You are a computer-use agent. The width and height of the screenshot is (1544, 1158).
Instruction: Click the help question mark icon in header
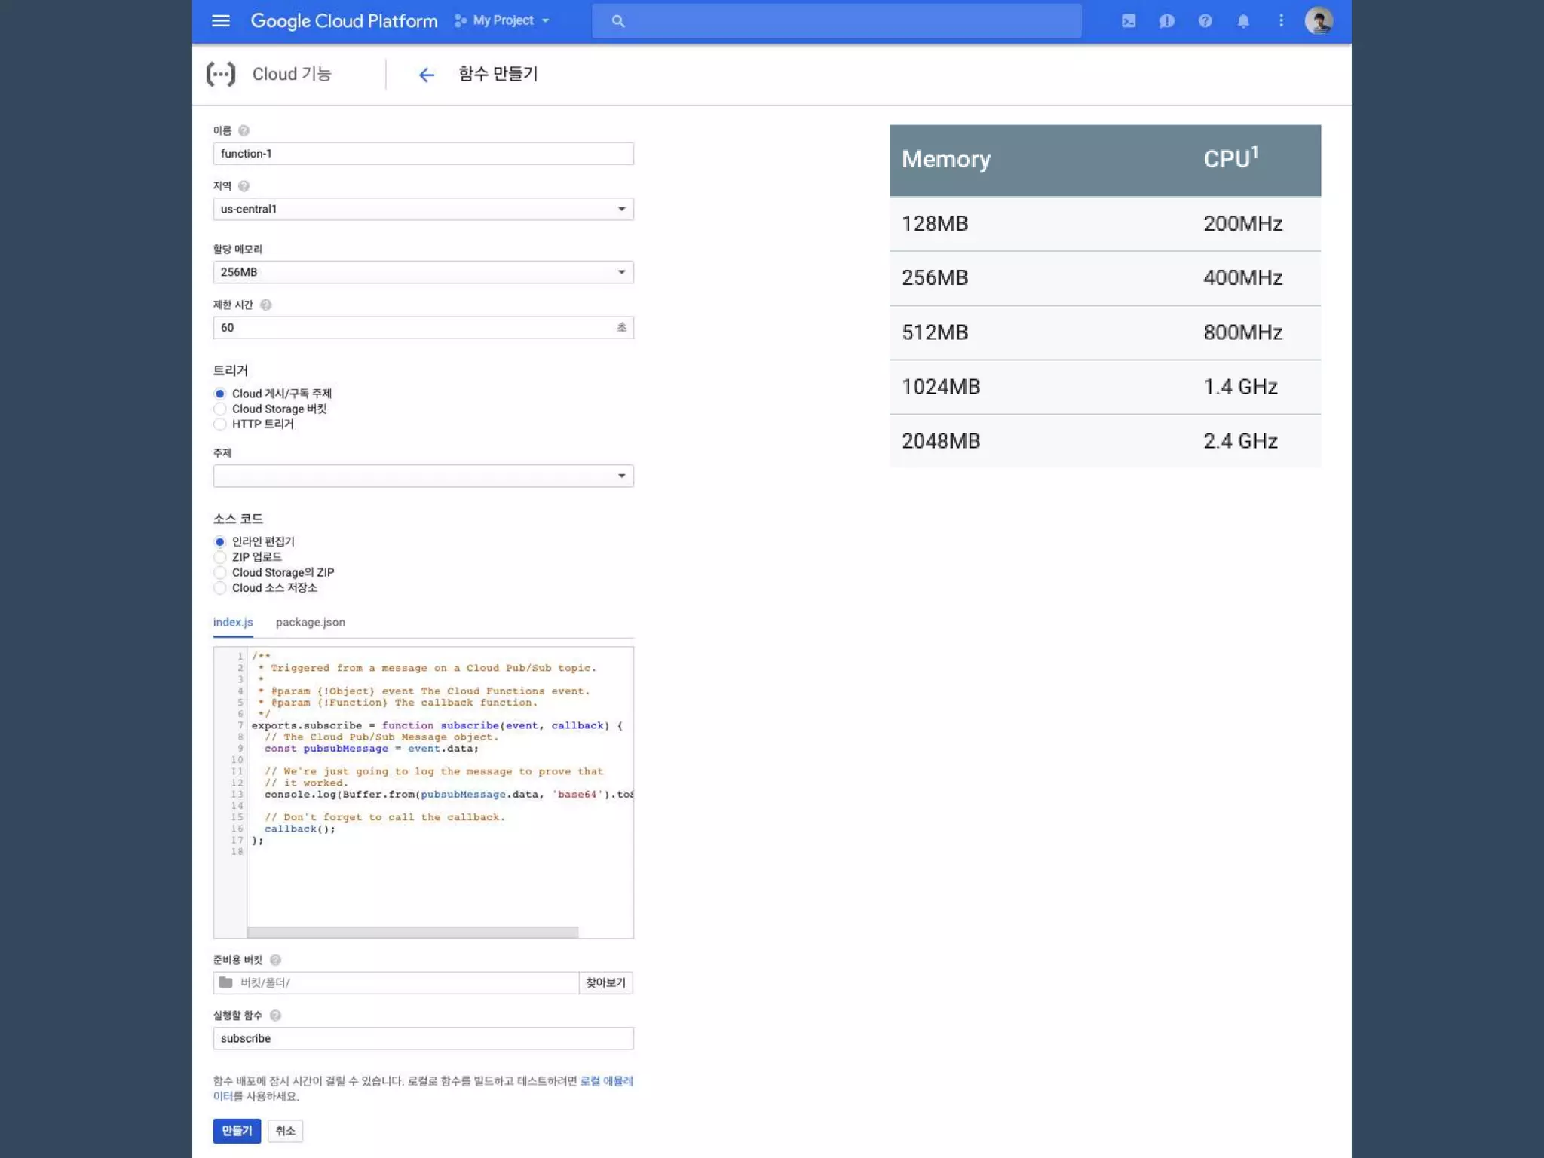1205,21
